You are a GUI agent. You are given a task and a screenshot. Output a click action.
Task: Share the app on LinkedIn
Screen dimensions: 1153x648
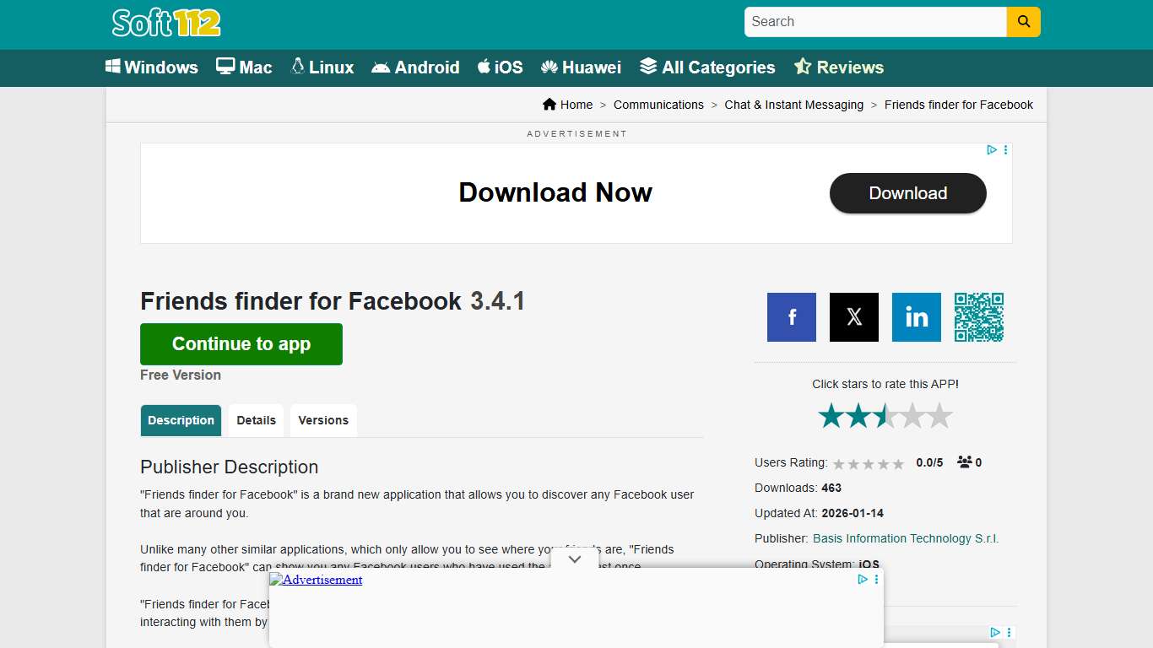916,317
